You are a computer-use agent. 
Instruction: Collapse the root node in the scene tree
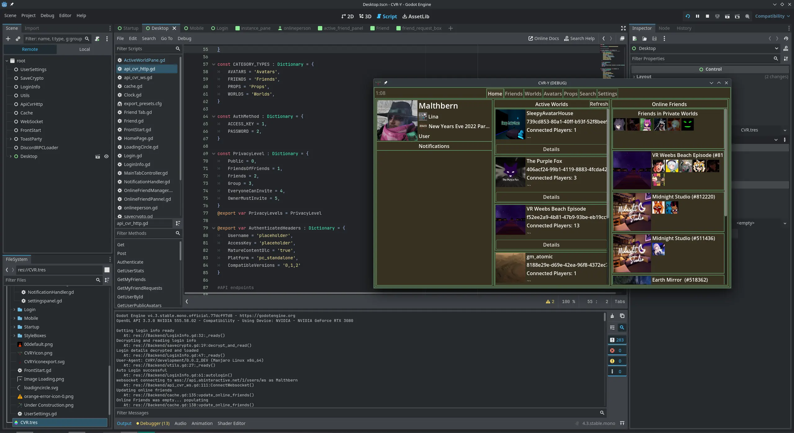(7, 61)
